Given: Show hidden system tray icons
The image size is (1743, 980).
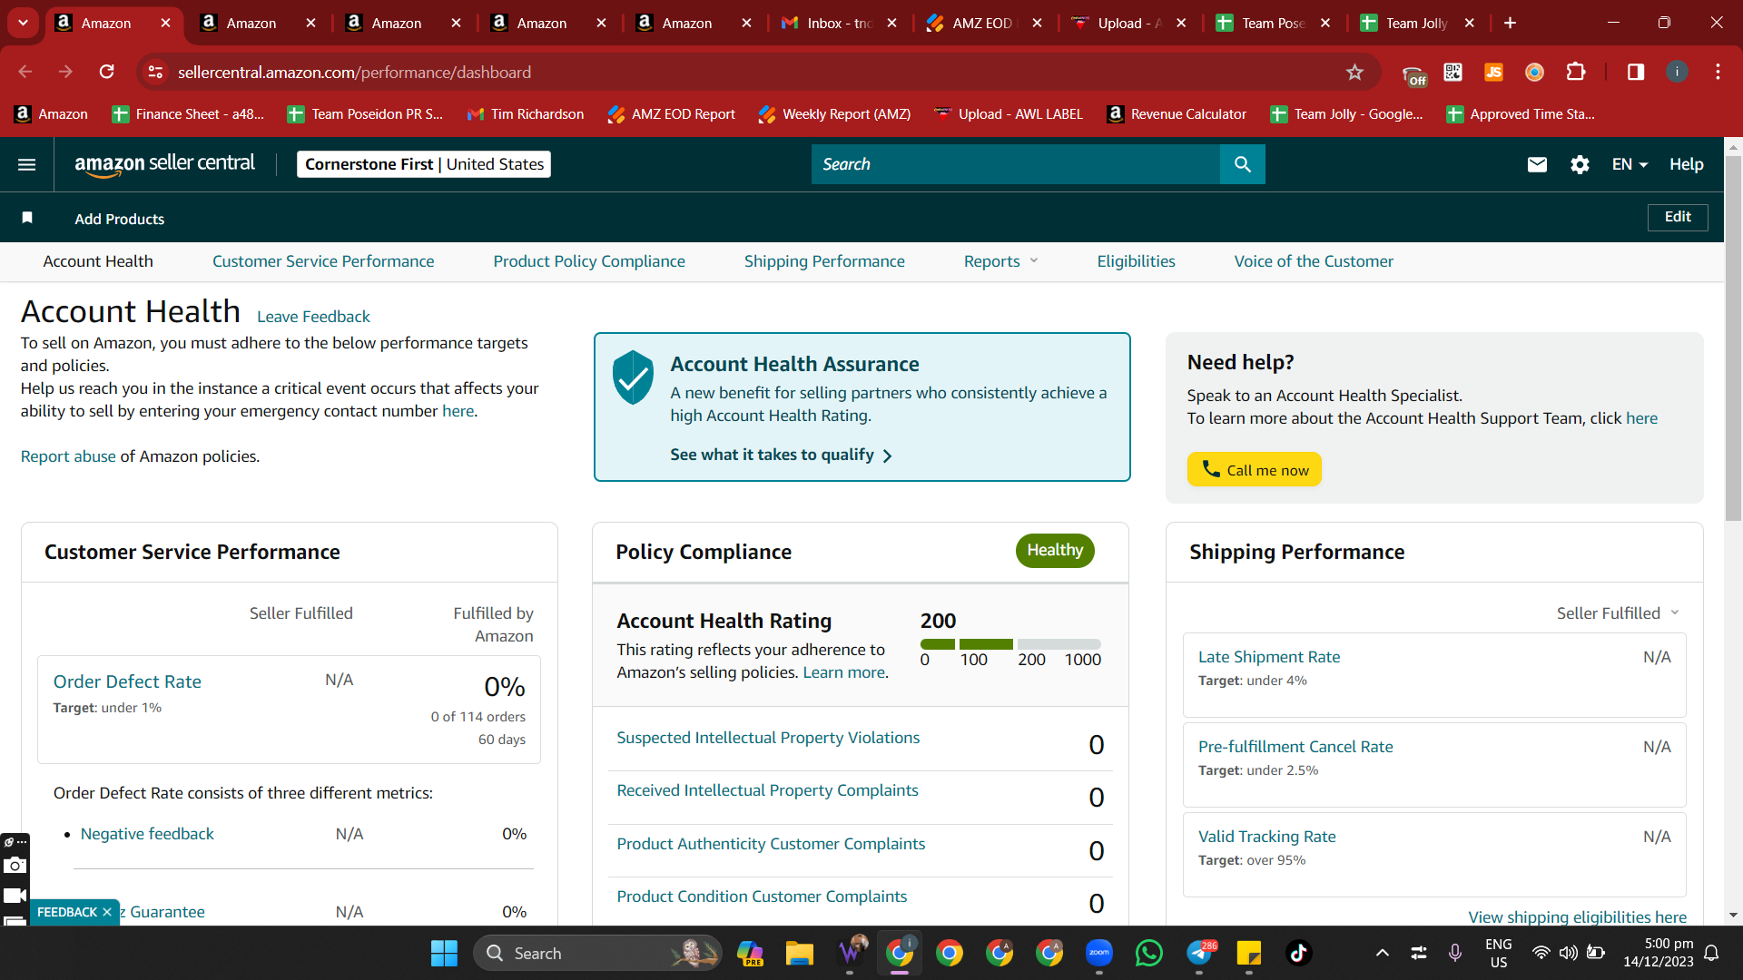Looking at the screenshot, I should [1383, 953].
